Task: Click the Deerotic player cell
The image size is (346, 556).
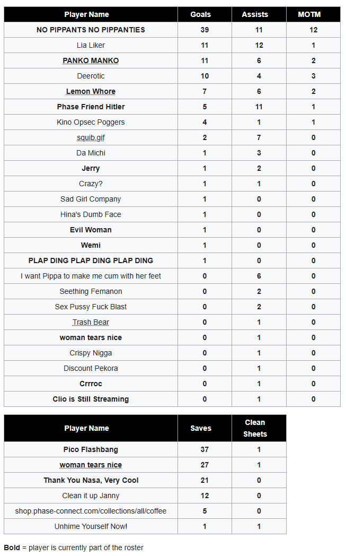Action: pyautogui.click(x=91, y=76)
